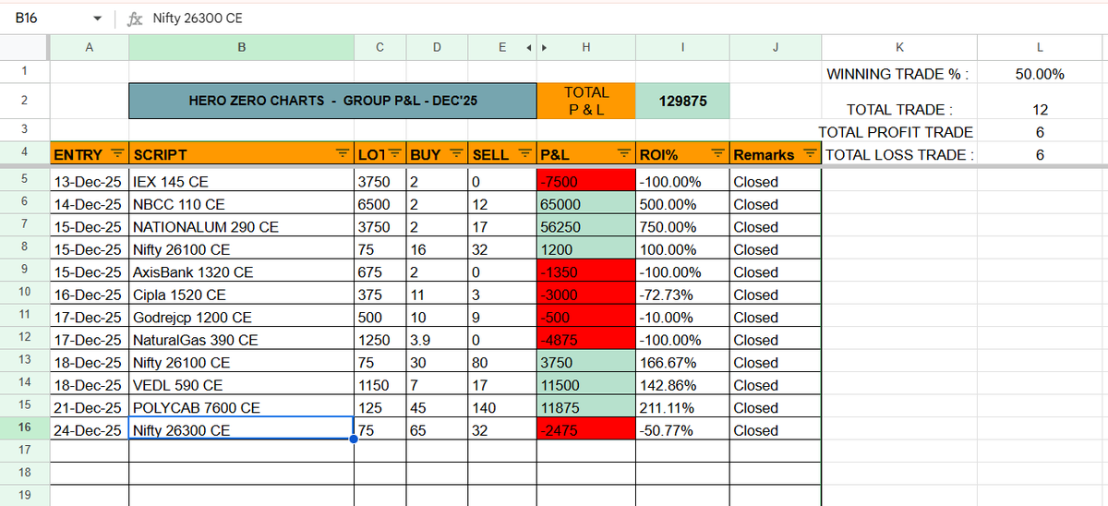Open the SELL column filter icon

(525, 154)
